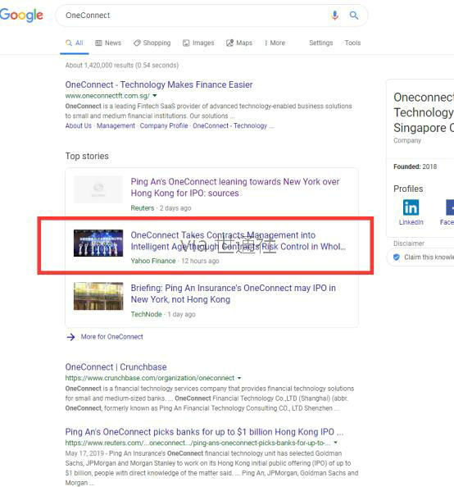Image resolution: width=454 pixels, height=487 pixels.
Task: Click the 'Reuters' source label
Action: tap(143, 208)
